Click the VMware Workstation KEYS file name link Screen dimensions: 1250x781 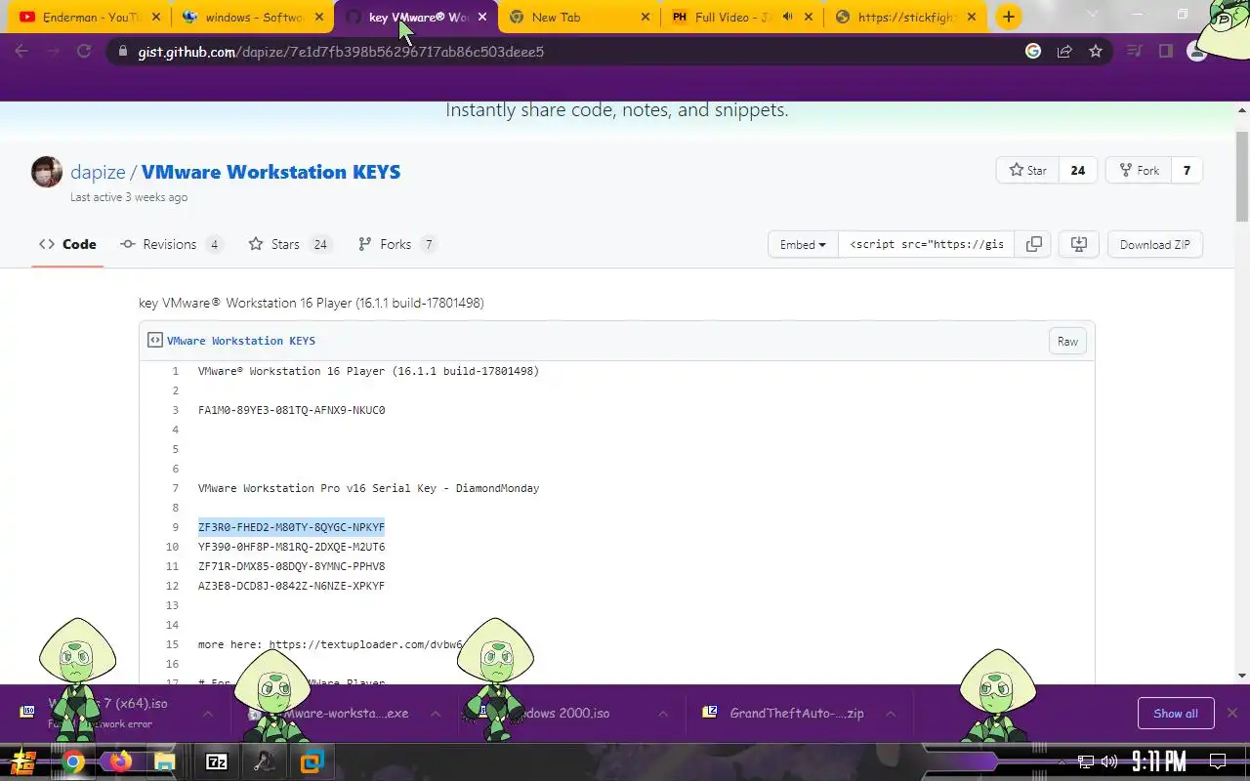(x=241, y=341)
